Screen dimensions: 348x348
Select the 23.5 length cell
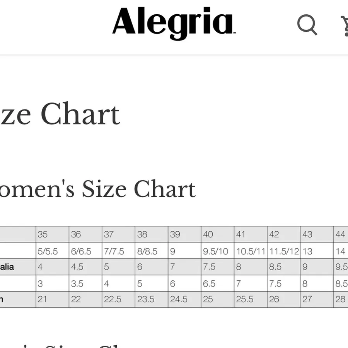click(151, 300)
